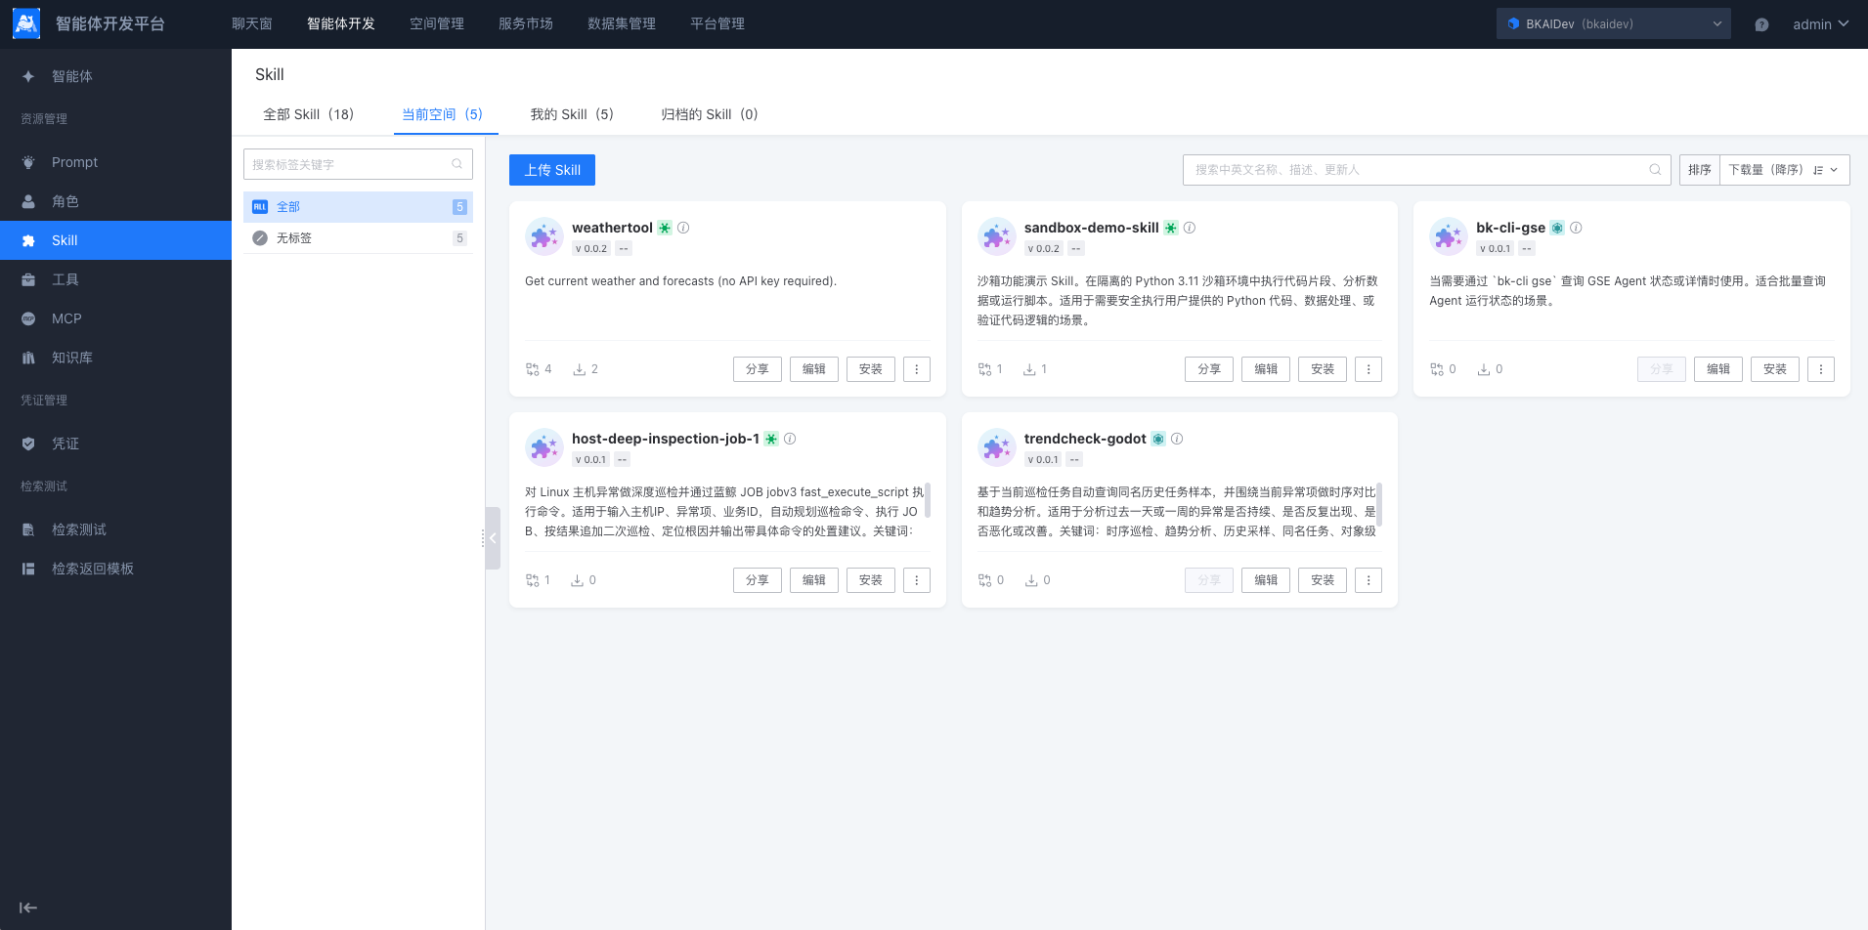Select 全部 tag filter row
The height and width of the screenshot is (930, 1868).
tap(358, 207)
